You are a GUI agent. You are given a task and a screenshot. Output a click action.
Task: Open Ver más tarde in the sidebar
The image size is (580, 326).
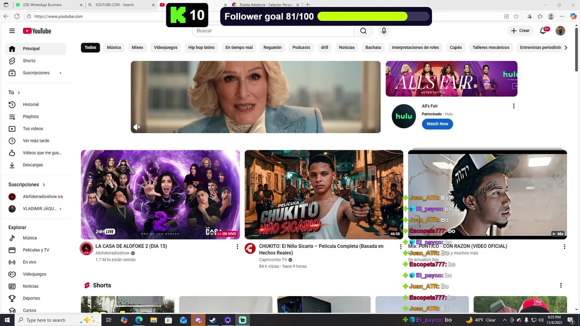pos(35,141)
